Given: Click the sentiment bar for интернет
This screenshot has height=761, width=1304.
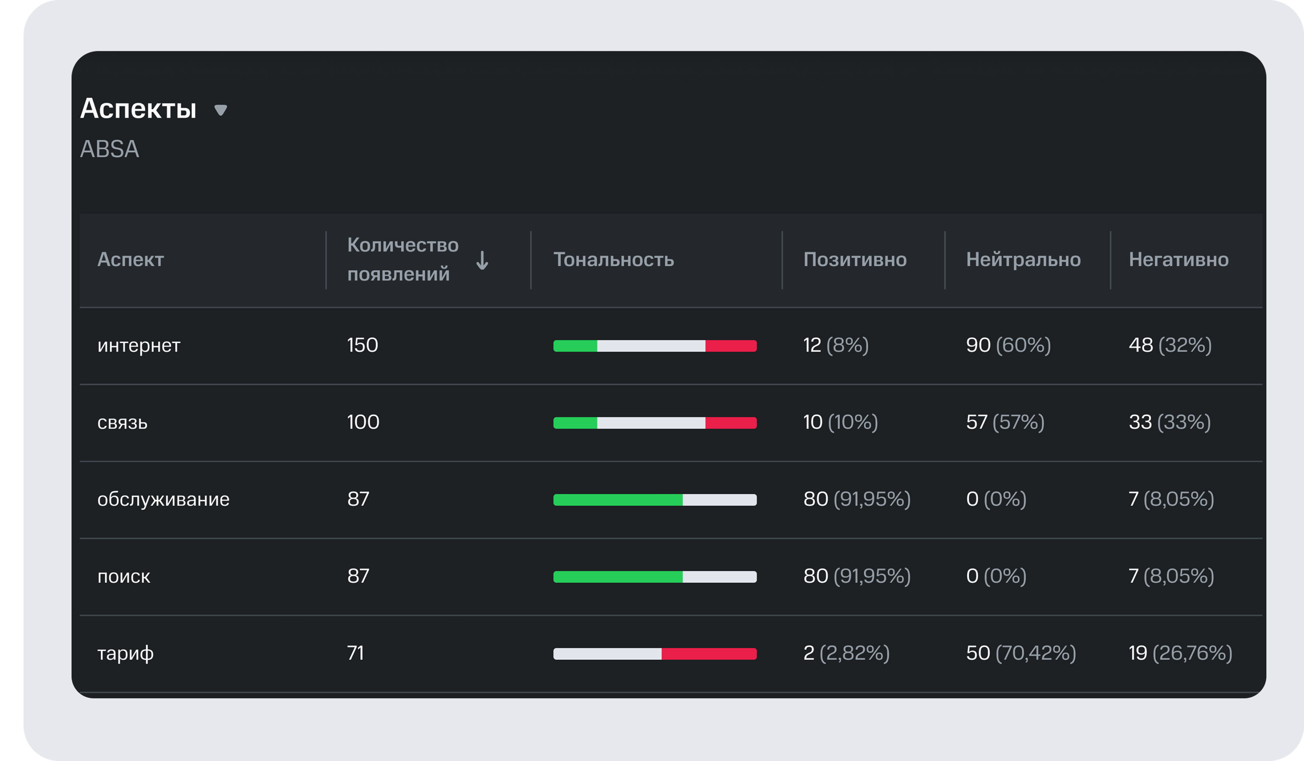Looking at the screenshot, I should pos(655,346).
